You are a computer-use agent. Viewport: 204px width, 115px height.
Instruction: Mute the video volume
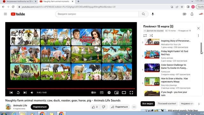tap(32, 93)
